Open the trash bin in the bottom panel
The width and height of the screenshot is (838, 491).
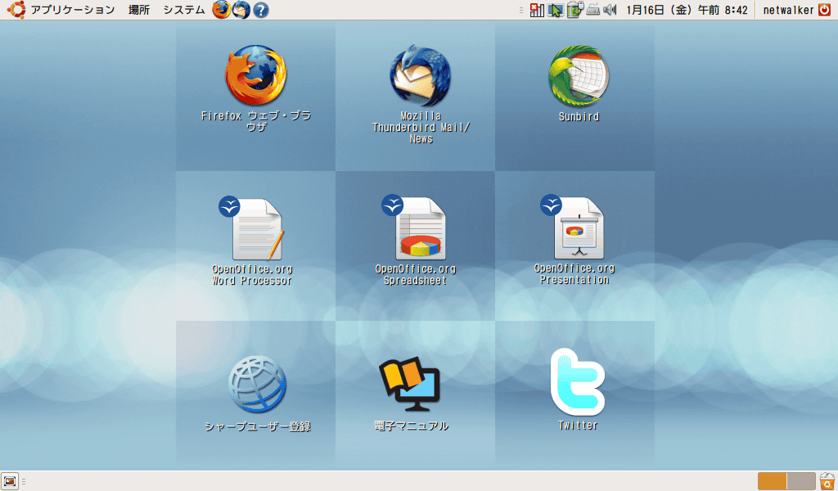pos(827,481)
